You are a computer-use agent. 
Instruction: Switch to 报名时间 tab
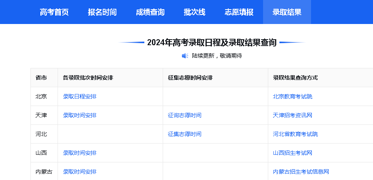click(x=102, y=12)
